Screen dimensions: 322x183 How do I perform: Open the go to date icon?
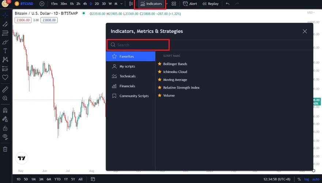[93, 179]
